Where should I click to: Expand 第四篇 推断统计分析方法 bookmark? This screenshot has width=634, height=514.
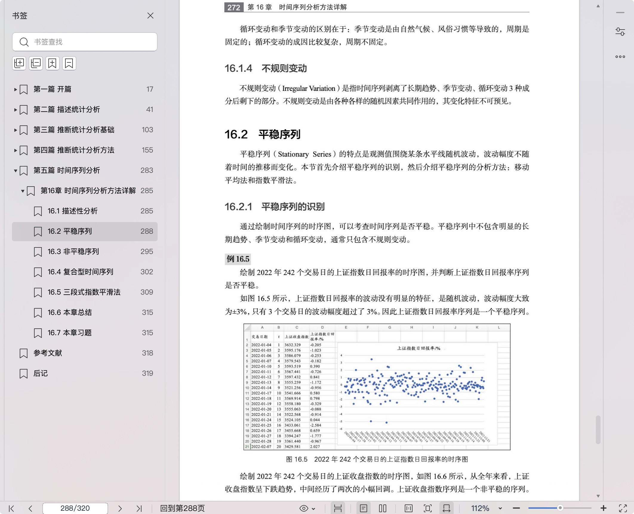(x=15, y=150)
